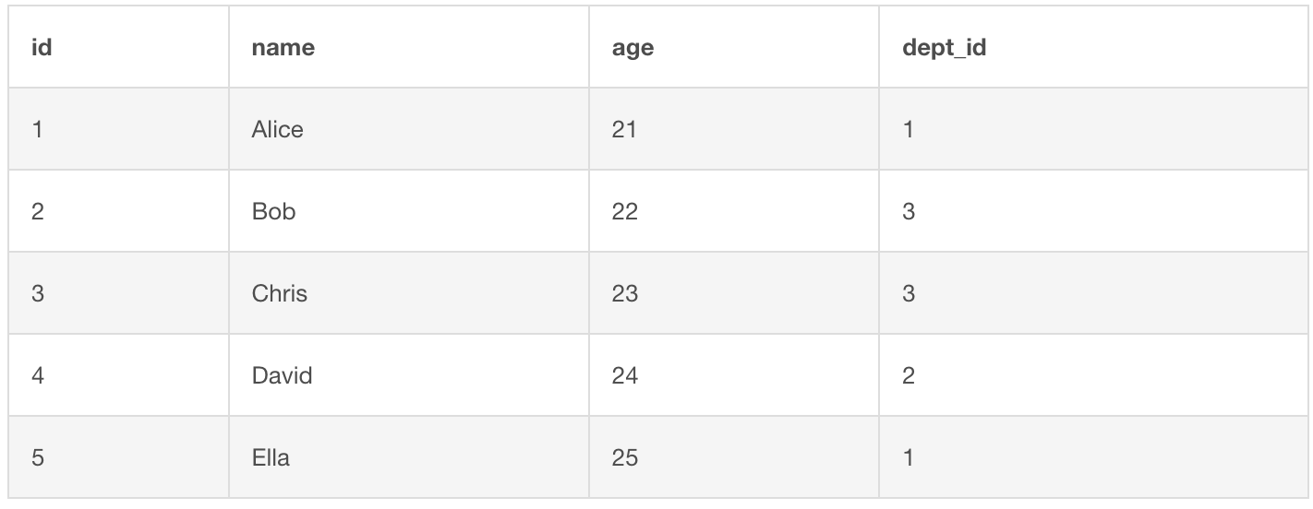Viewport: 1313px width, 509px height.
Task: Click the dept_id cell in David's row
Action: click(909, 376)
